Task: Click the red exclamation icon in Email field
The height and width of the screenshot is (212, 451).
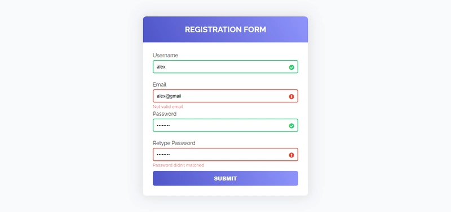Action: click(x=291, y=96)
